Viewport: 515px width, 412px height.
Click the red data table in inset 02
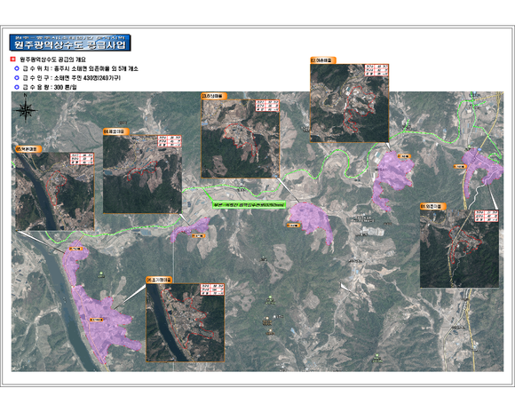[376, 70]
